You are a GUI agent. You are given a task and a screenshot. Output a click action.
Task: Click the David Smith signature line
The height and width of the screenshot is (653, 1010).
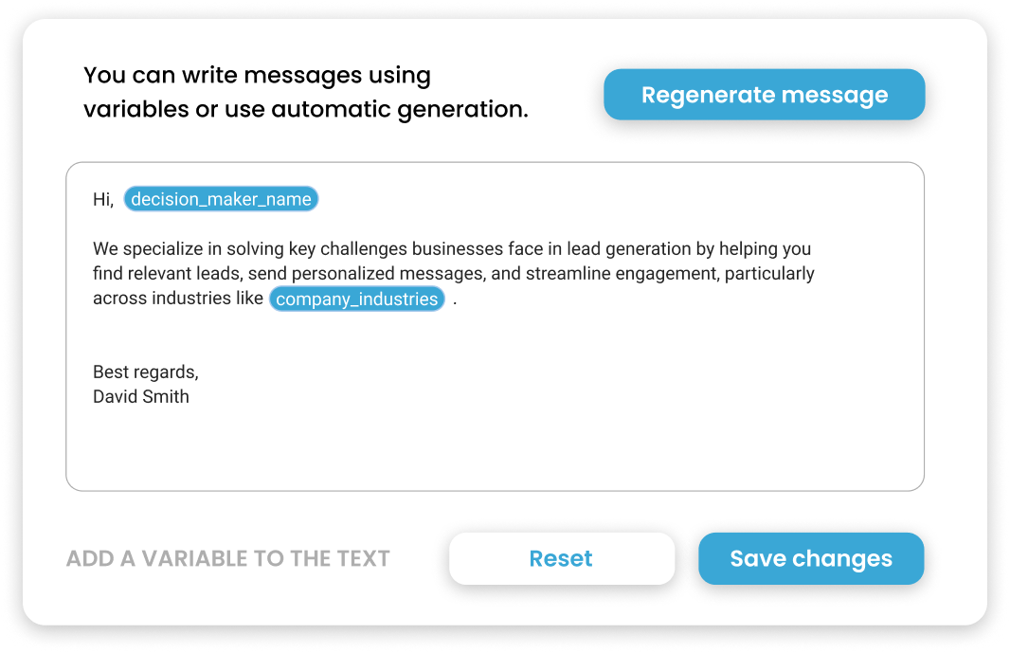click(x=141, y=396)
